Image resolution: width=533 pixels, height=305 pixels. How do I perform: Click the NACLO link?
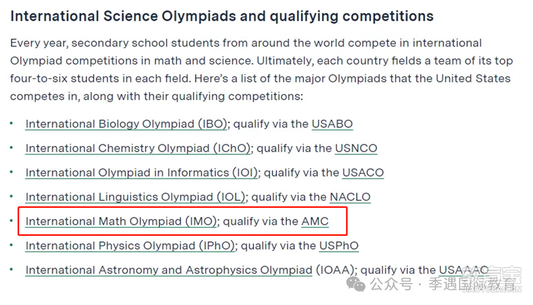click(x=350, y=197)
